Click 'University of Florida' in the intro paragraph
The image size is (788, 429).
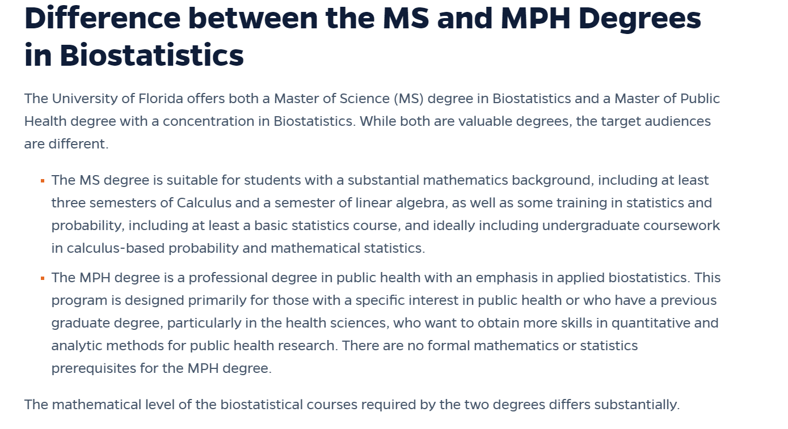pos(117,99)
